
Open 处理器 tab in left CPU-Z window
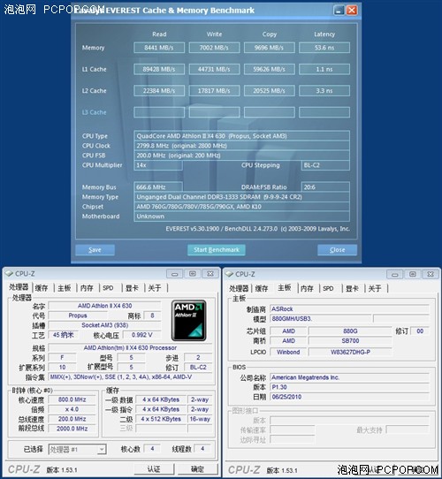tap(19, 287)
